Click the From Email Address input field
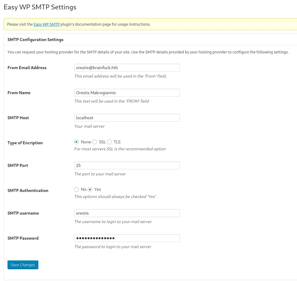Image resolution: width=297 pixels, height=281 pixels. [127, 68]
